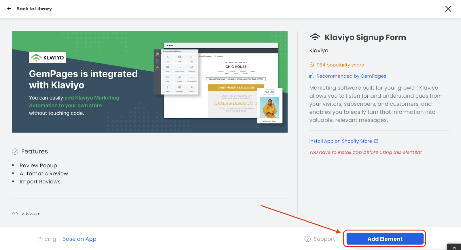The width and height of the screenshot is (461, 250).
Task: Click the Add Element button
Action: (385, 239)
